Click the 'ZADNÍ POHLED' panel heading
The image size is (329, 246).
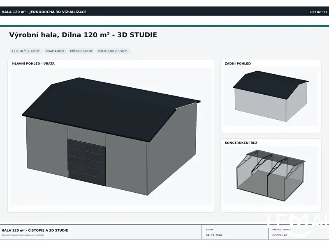click(238, 64)
